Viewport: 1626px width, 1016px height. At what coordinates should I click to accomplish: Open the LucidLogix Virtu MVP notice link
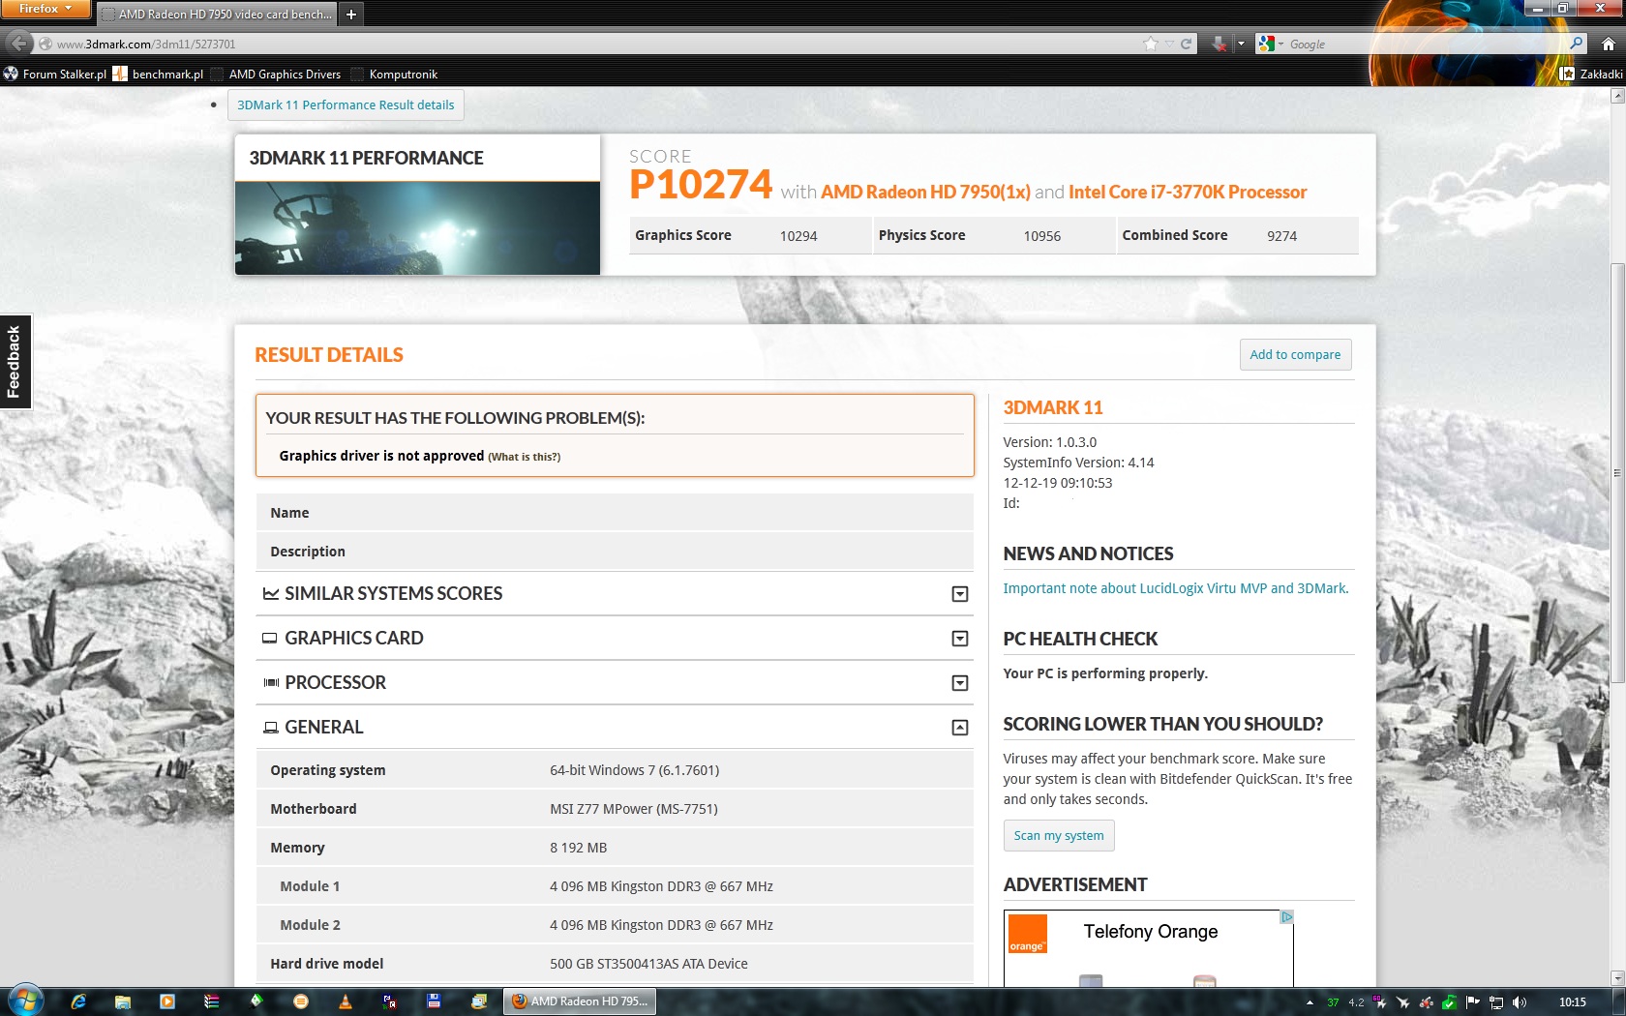pyautogui.click(x=1175, y=588)
